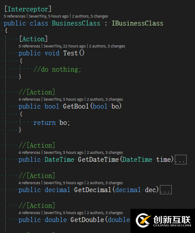195x233 pixels.
Task: Place cursor in the "//do nothing;" comment
Action: 57,69
